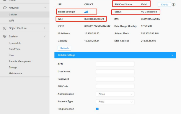Collapse the Cellular Settings panel arrow
The width and height of the screenshot is (181, 114).
172,55
